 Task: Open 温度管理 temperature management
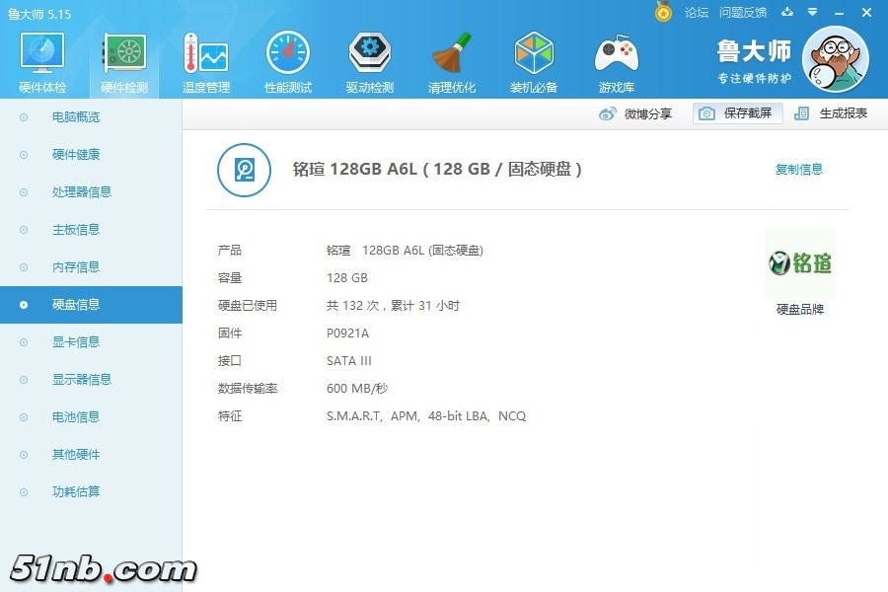206,62
